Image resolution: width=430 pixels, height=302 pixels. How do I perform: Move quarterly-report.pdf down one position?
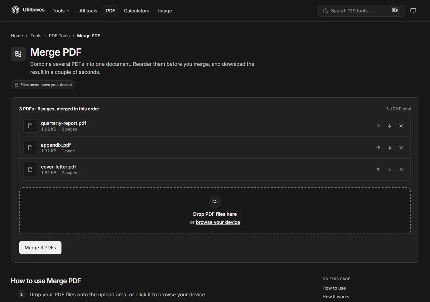390,126
